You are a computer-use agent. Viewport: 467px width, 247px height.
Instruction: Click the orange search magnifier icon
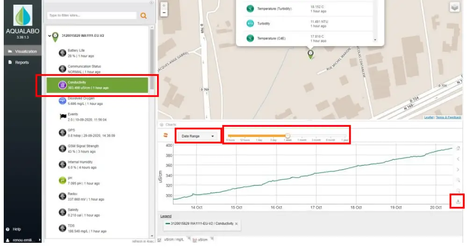tap(144, 15)
